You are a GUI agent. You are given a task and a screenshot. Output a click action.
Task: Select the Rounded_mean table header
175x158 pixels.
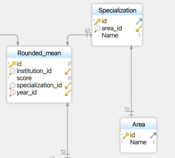click(x=39, y=53)
